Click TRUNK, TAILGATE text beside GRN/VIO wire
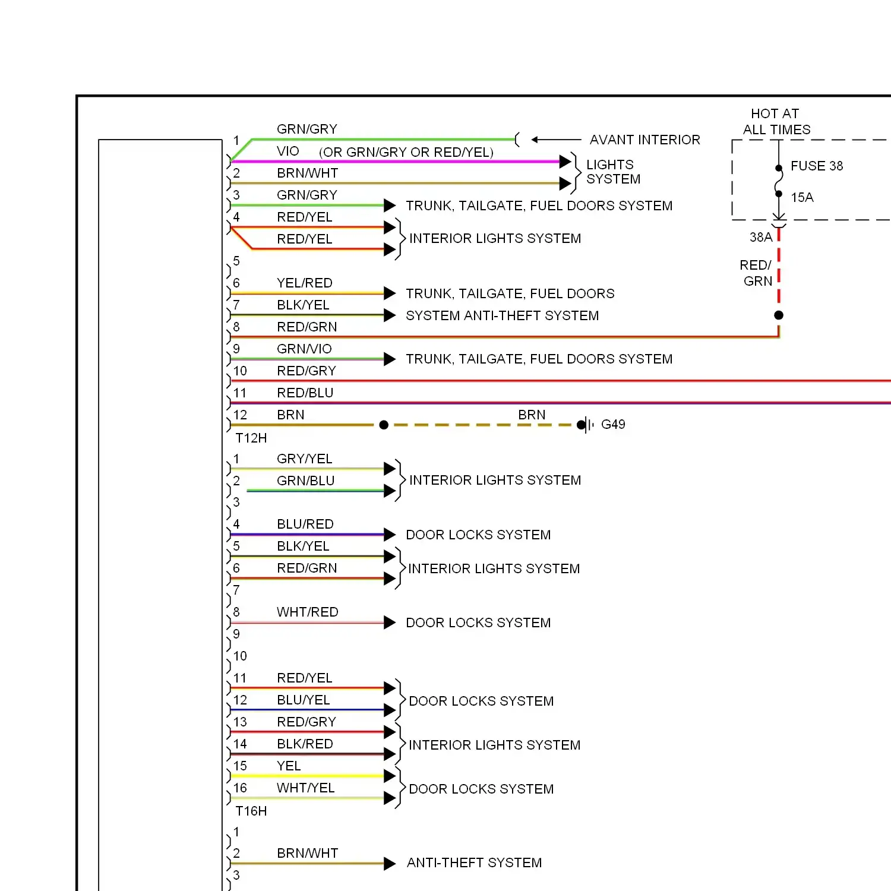This screenshot has width=891, height=891. click(539, 359)
